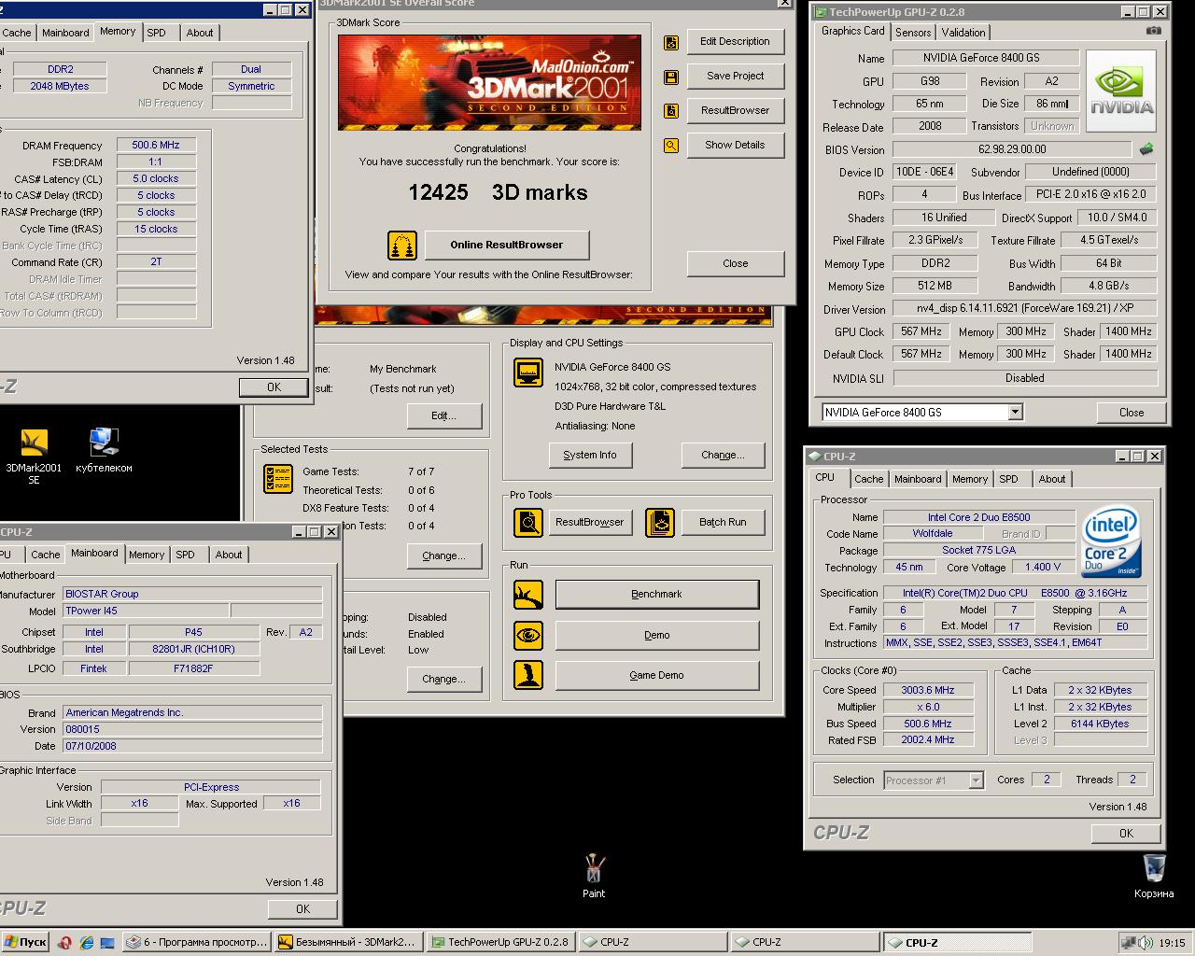The height and width of the screenshot is (956, 1195).
Task: Click the BIOS save chip icon in GPU-Z
Action: 1146,148
